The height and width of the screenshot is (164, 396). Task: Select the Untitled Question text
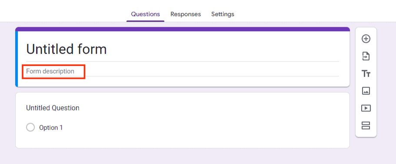(53, 108)
